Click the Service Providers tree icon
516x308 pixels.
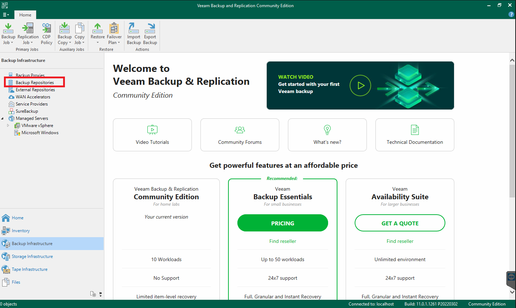point(11,104)
